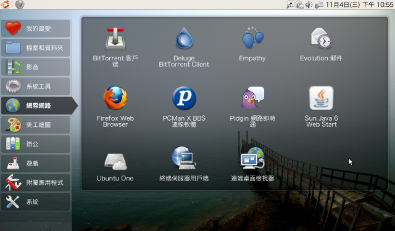395x231 pixels.
Task: Select the 我的最愛 favorites category
Action: tap(36, 28)
